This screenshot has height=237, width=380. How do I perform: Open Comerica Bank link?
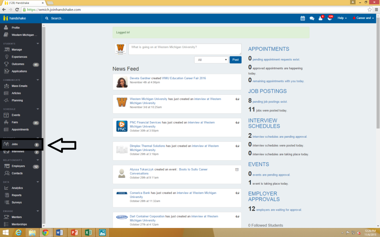140,193
